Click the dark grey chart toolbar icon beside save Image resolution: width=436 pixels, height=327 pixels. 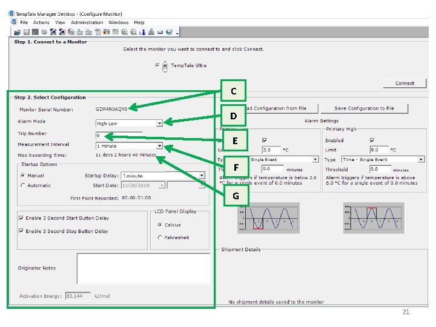35,32
